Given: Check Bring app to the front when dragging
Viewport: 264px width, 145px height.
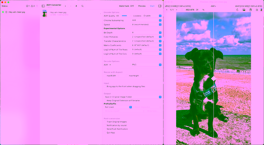Looking at the screenshot, I should click(x=105, y=86).
